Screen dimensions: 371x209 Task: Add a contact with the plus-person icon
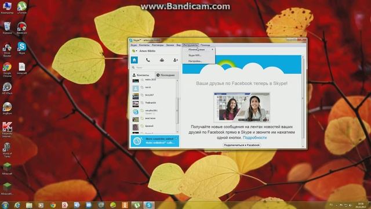pos(175,60)
